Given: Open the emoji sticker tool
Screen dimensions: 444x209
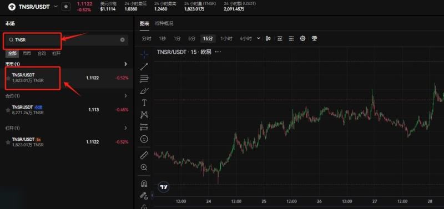Looking at the screenshot, I should (x=144, y=139).
